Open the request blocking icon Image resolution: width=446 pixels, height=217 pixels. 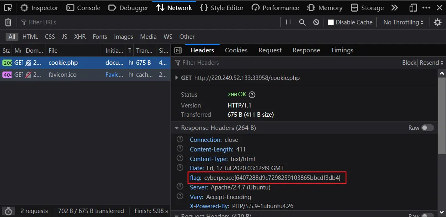(316, 22)
